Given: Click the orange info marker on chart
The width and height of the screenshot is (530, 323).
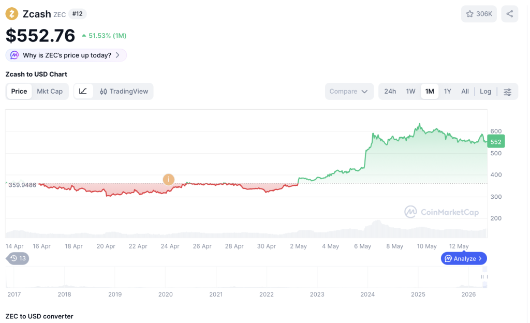Looking at the screenshot, I should pos(168,180).
